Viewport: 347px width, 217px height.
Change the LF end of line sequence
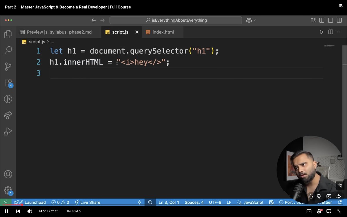(229, 202)
